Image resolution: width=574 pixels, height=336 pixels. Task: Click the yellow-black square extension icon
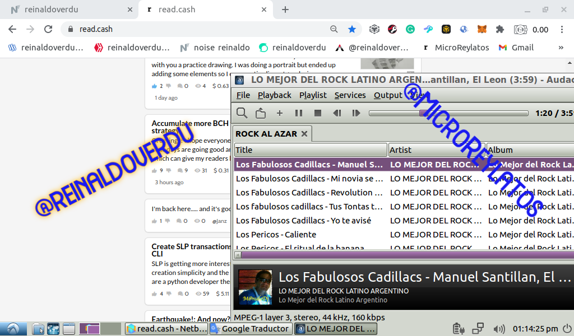(446, 29)
